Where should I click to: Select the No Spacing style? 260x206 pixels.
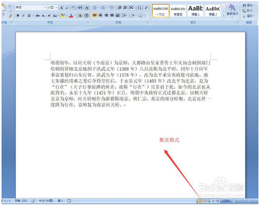[178, 11]
